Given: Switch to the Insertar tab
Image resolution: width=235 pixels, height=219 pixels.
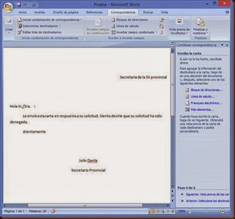Looking at the screenshot, I should (40, 12).
